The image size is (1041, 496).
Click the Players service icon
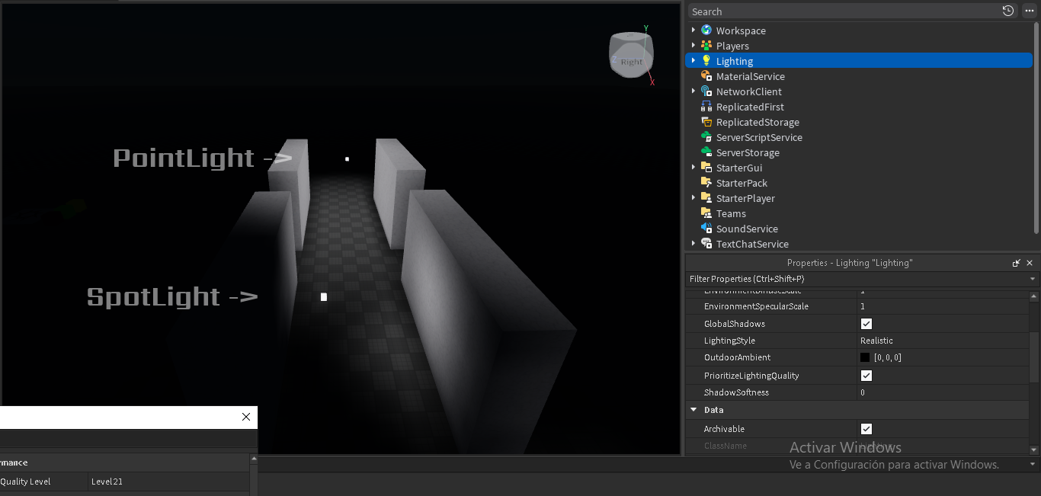tap(706, 46)
